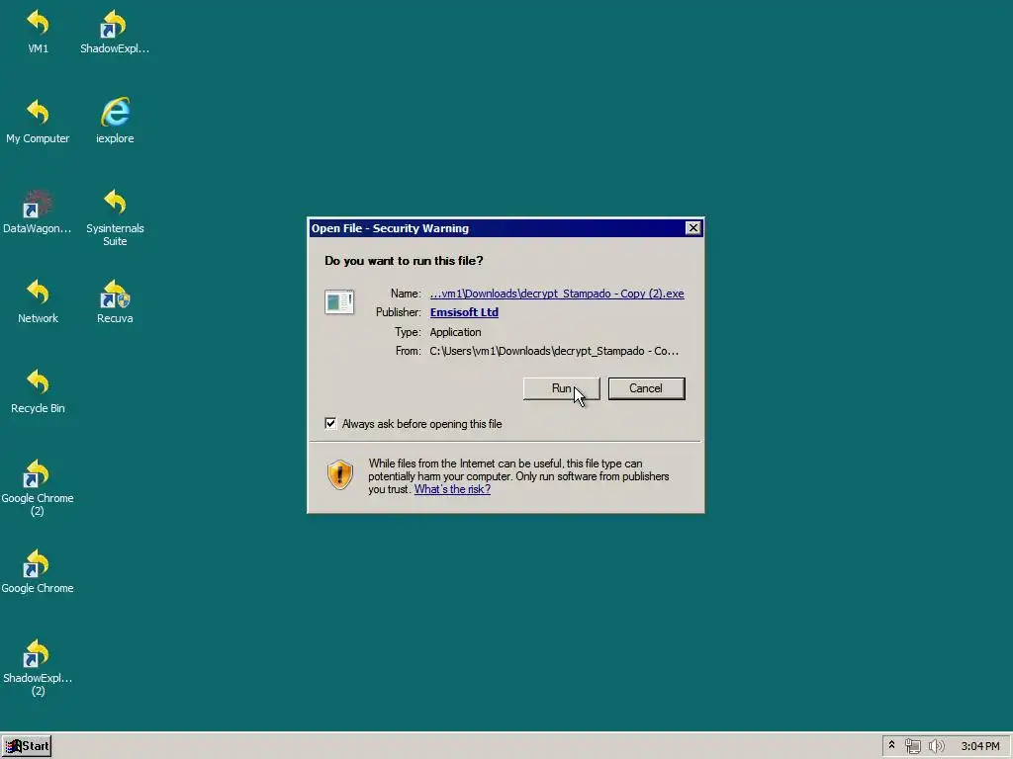Open the What's the risk? link

[452, 489]
